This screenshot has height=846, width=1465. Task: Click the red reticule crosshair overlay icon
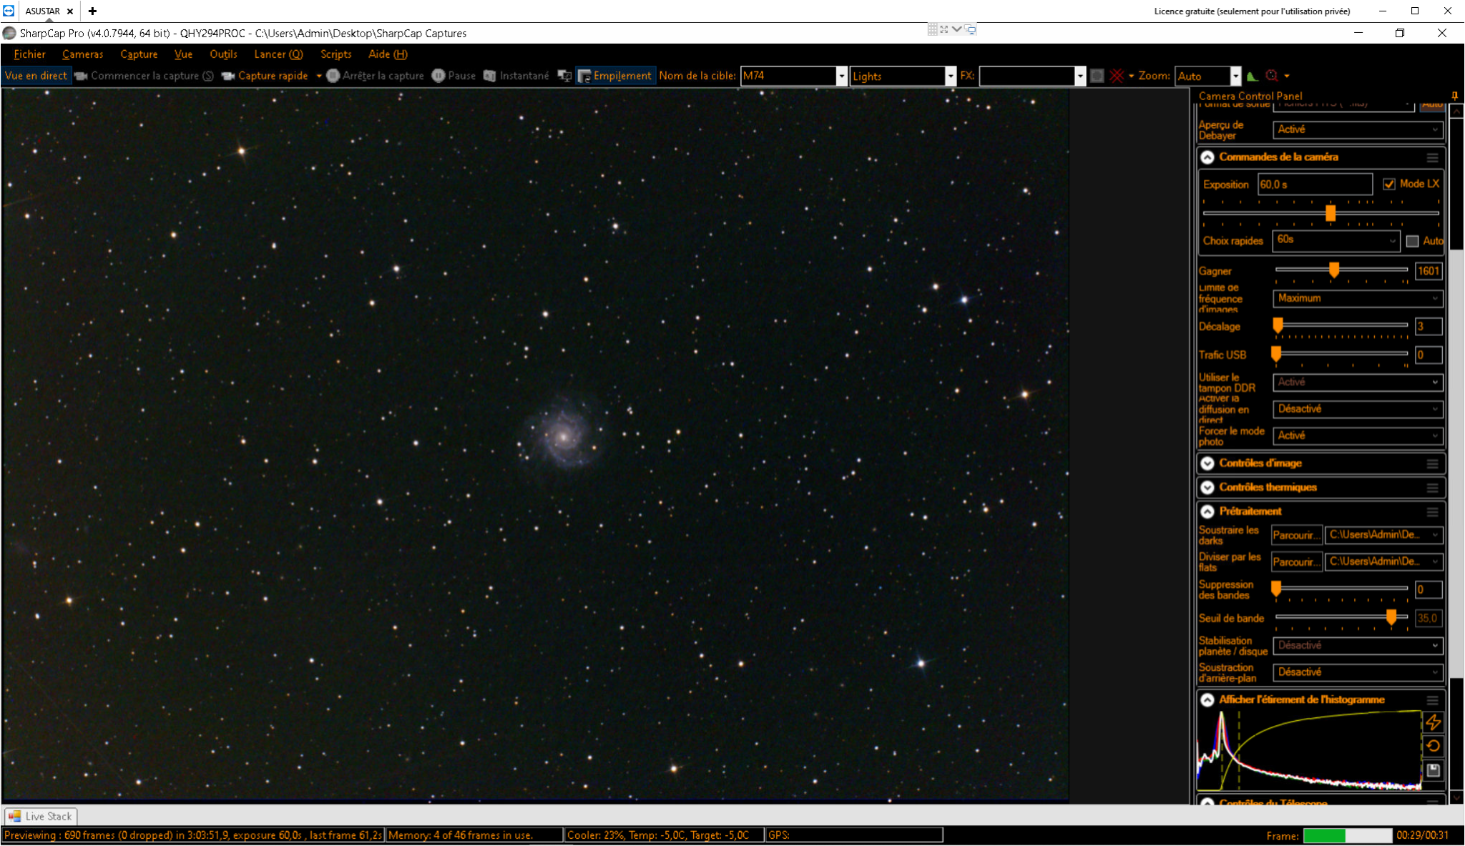pos(1117,76)
